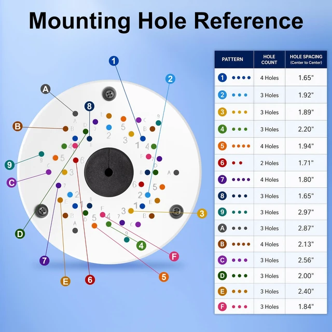
Task: Select the dark-green callout marker D beside the plate
Action: pyautogui.click(x=20, y=234)
